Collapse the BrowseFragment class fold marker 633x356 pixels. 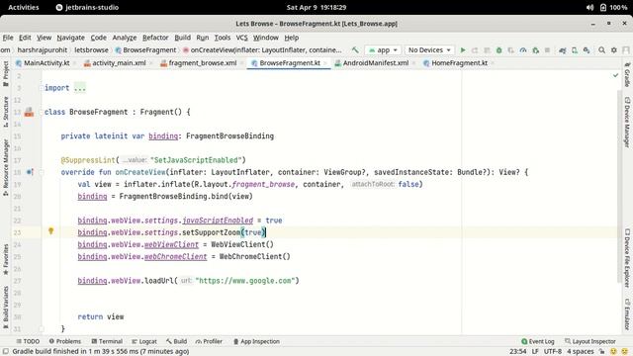click(42, 112)
